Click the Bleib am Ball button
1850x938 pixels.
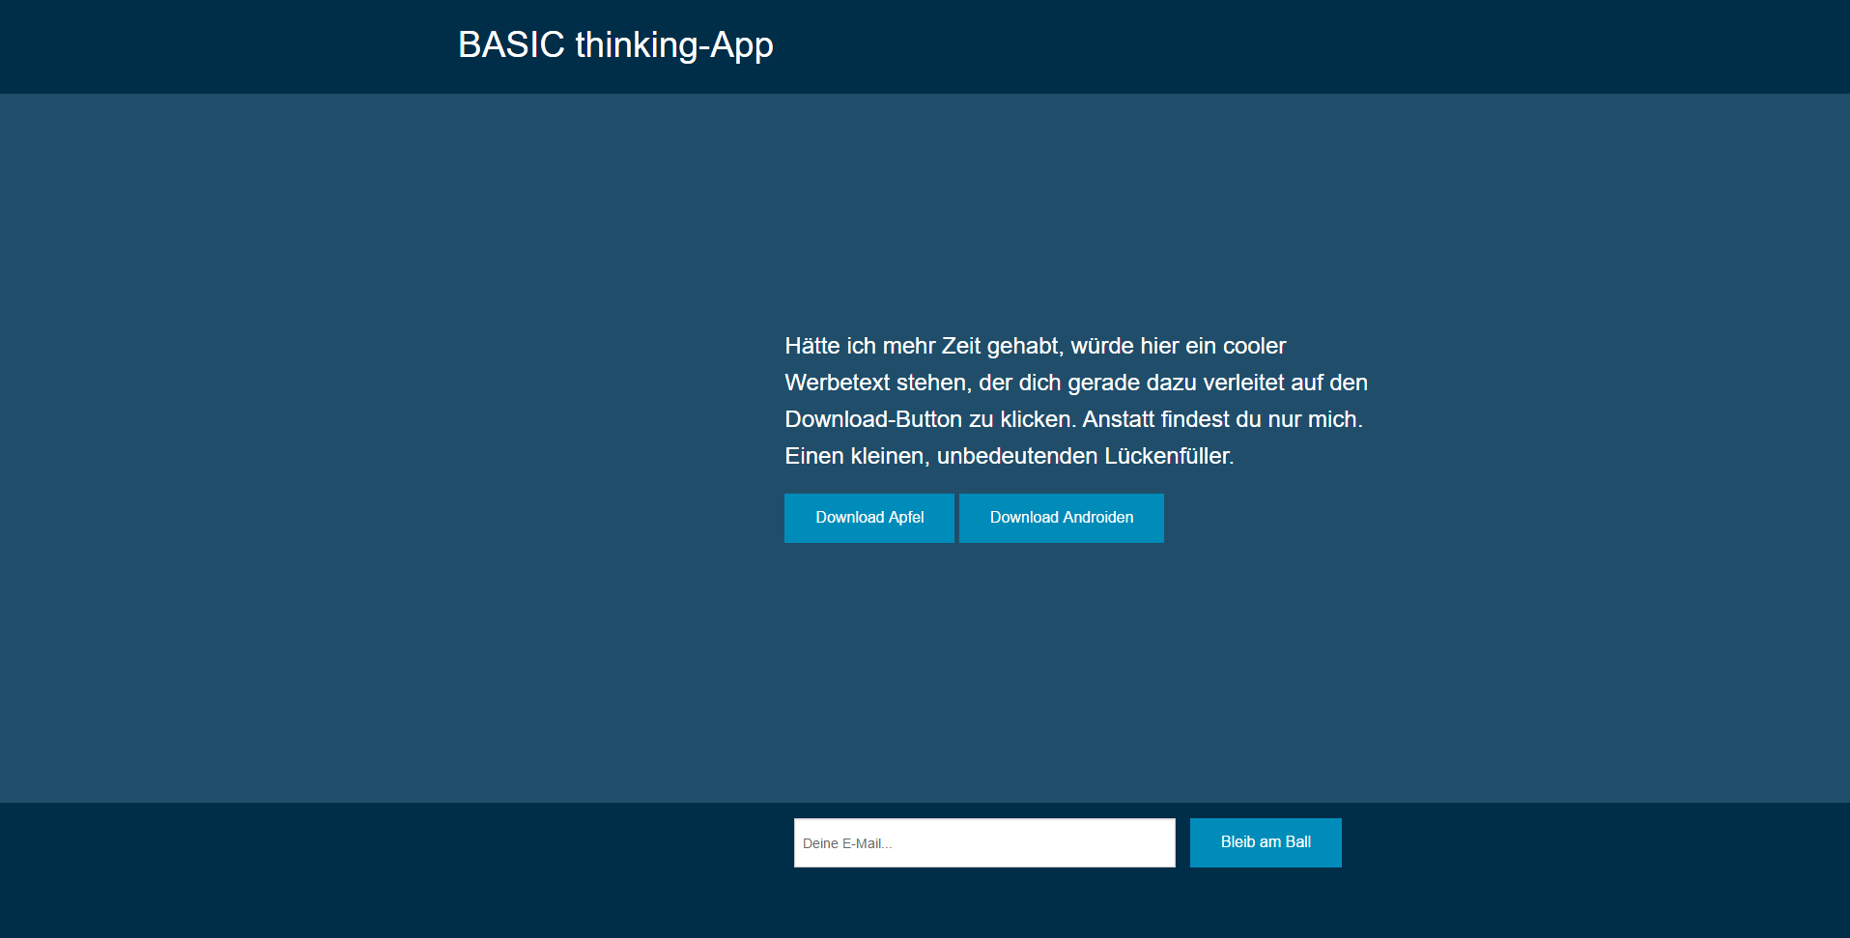click(1266, 842)
